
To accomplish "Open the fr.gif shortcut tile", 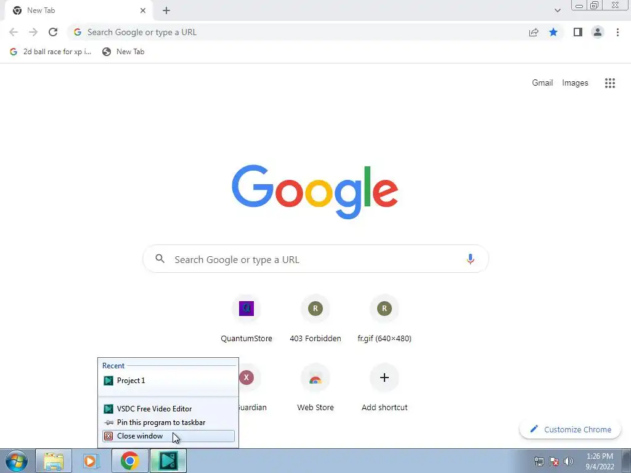I will [x=385, y=319].
